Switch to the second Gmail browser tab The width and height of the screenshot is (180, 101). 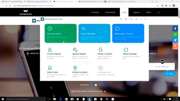point(39,2)
